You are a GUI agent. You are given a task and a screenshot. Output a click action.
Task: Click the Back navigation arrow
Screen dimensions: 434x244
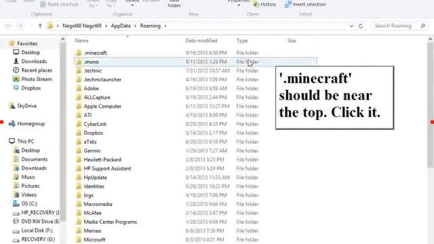pos(8,26)
